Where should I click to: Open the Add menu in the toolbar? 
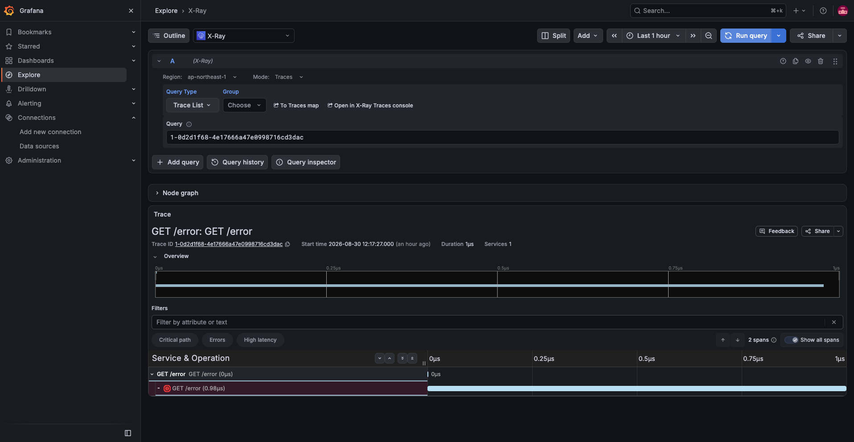[588, 36]
